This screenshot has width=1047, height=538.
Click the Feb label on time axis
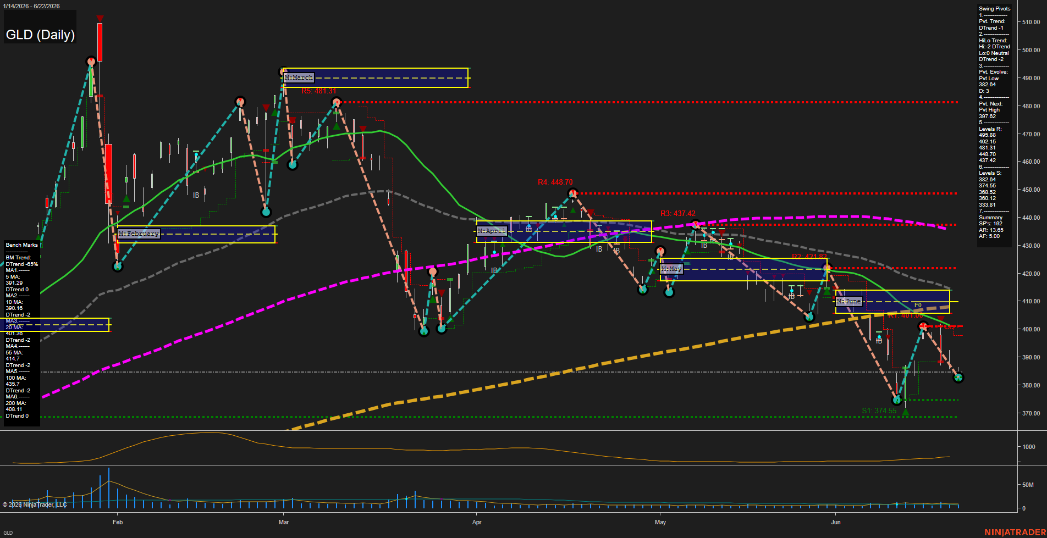[118, 522]
